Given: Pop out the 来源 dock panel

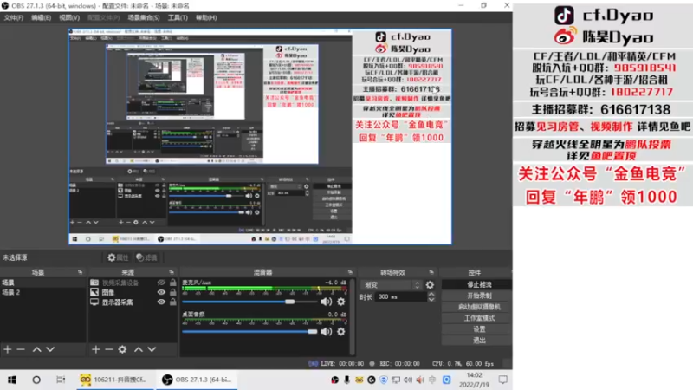Looking at the screenshot, I should click(172, 272).
